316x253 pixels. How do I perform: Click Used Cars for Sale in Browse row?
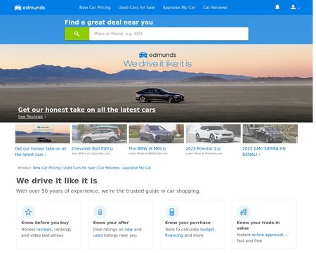pyautogui.click(x=79, y=168)
